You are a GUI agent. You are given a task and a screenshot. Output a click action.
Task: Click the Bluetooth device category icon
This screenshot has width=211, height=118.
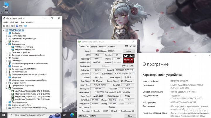pos(10,33)
